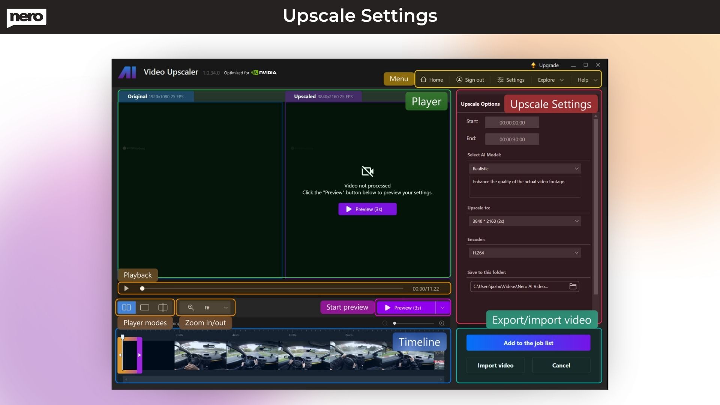Click Add to the job list
Screen dimensions: 720x405
click(x=528, y=342)
